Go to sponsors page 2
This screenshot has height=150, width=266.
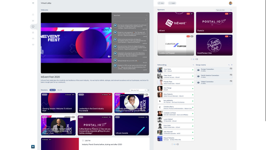pos(195,59)
